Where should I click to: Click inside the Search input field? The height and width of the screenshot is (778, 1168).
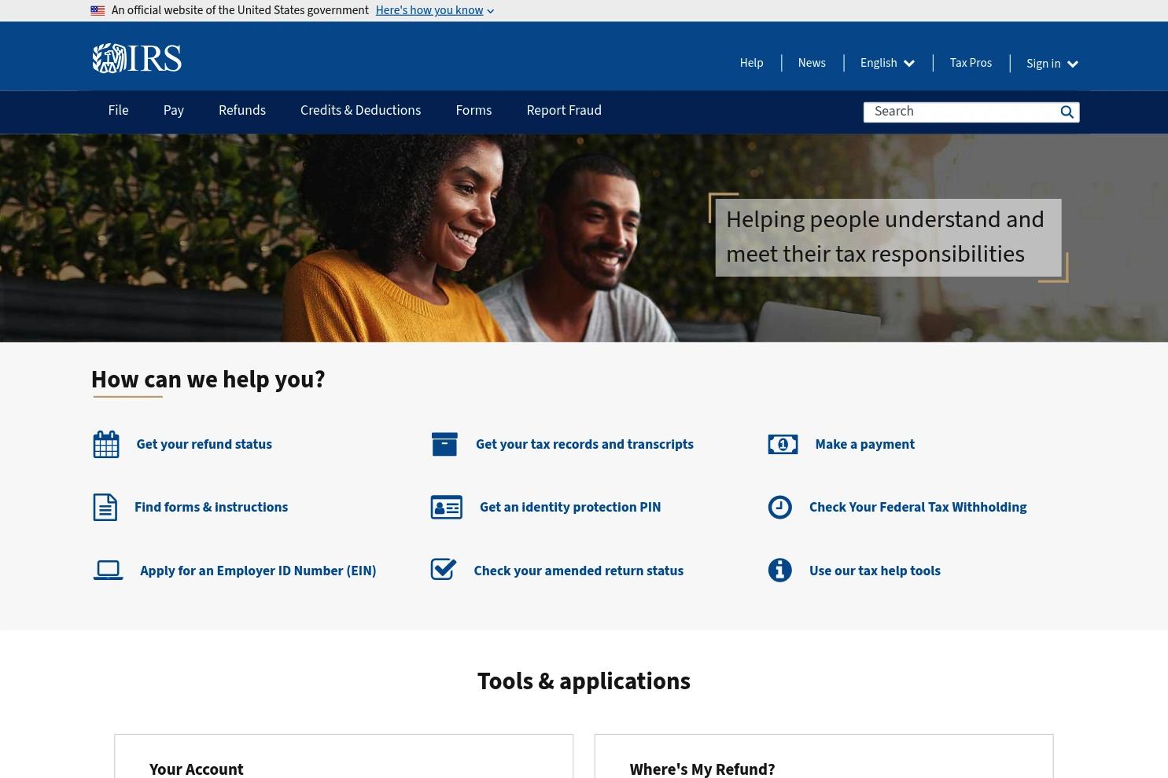960,112
